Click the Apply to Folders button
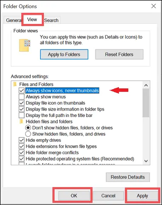162x205 pixels. click(x=64, y=54)
